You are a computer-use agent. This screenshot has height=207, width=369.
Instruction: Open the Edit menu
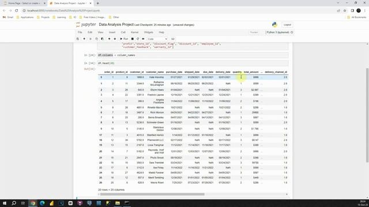pyautogui.click(x=90, y=32)
